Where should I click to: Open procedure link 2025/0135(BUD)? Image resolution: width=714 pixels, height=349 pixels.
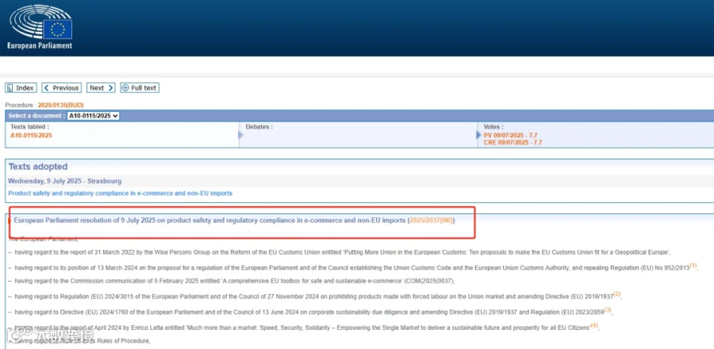[x=60, y=105]
